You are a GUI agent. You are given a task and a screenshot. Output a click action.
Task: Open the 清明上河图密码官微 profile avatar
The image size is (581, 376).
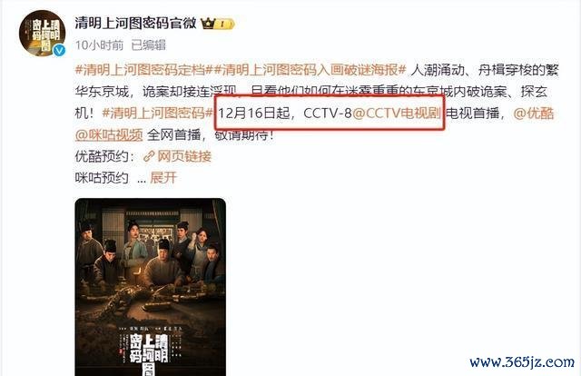point(42,34)
